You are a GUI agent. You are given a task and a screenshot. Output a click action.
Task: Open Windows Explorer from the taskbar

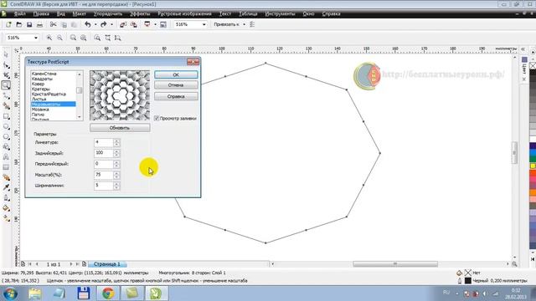point(34,293)
